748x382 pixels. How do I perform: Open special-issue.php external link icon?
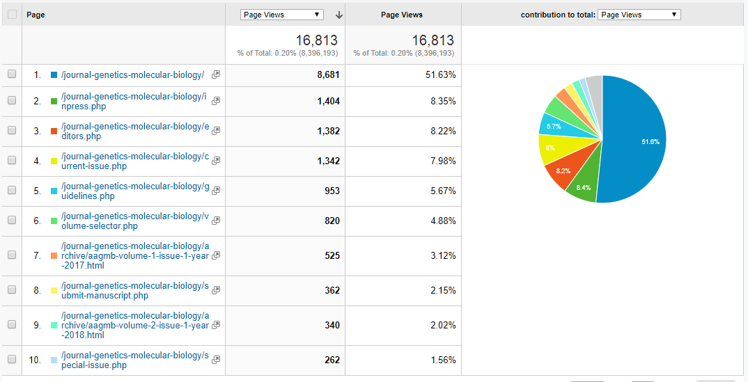point(216,360)
